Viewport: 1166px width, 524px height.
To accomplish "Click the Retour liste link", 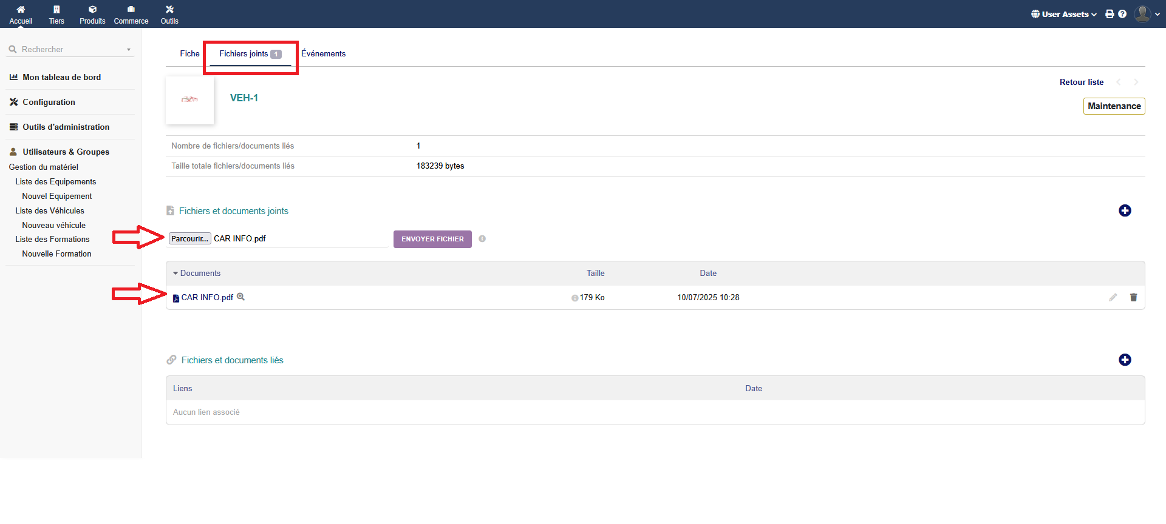I will [x=1081, y=82].
